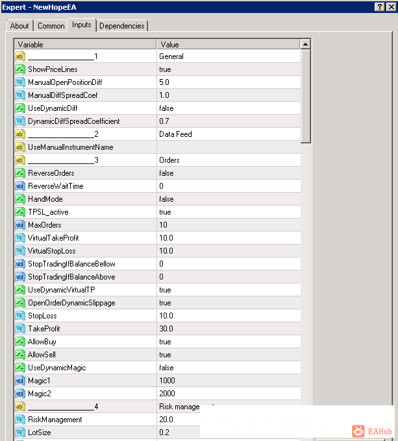Select the Inputs tab

(x=82, y=25)
